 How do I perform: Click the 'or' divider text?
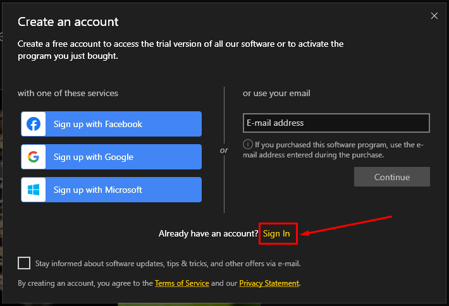click(x=224, y=150)
